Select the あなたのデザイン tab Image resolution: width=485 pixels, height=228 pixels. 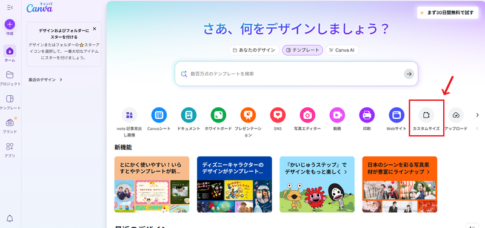[254, 50]
